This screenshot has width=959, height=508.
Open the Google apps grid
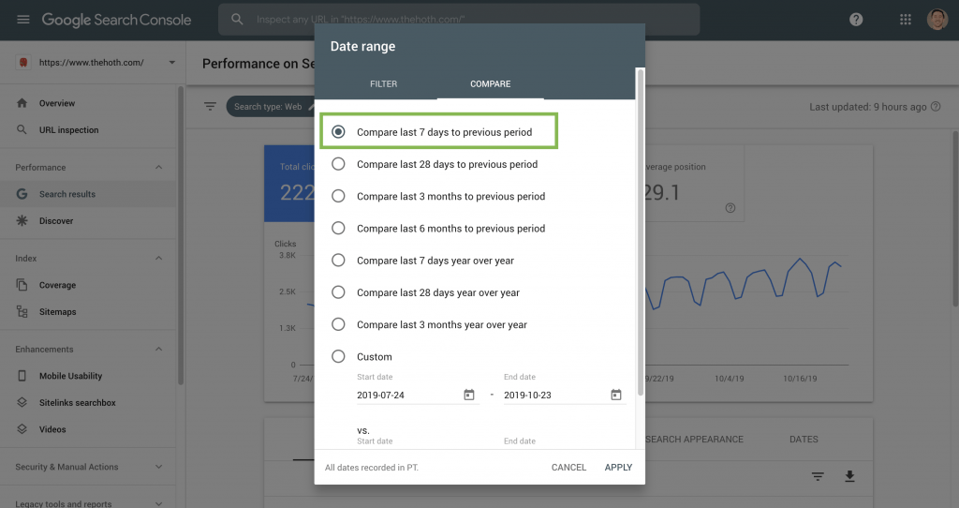[906, 20]
